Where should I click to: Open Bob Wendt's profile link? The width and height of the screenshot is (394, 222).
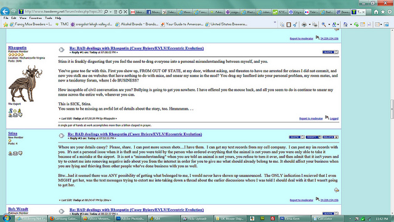pos(18,209)
